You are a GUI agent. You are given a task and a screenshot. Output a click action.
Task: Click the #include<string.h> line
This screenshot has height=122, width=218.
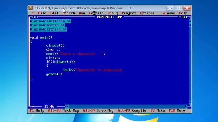(48, 29)
